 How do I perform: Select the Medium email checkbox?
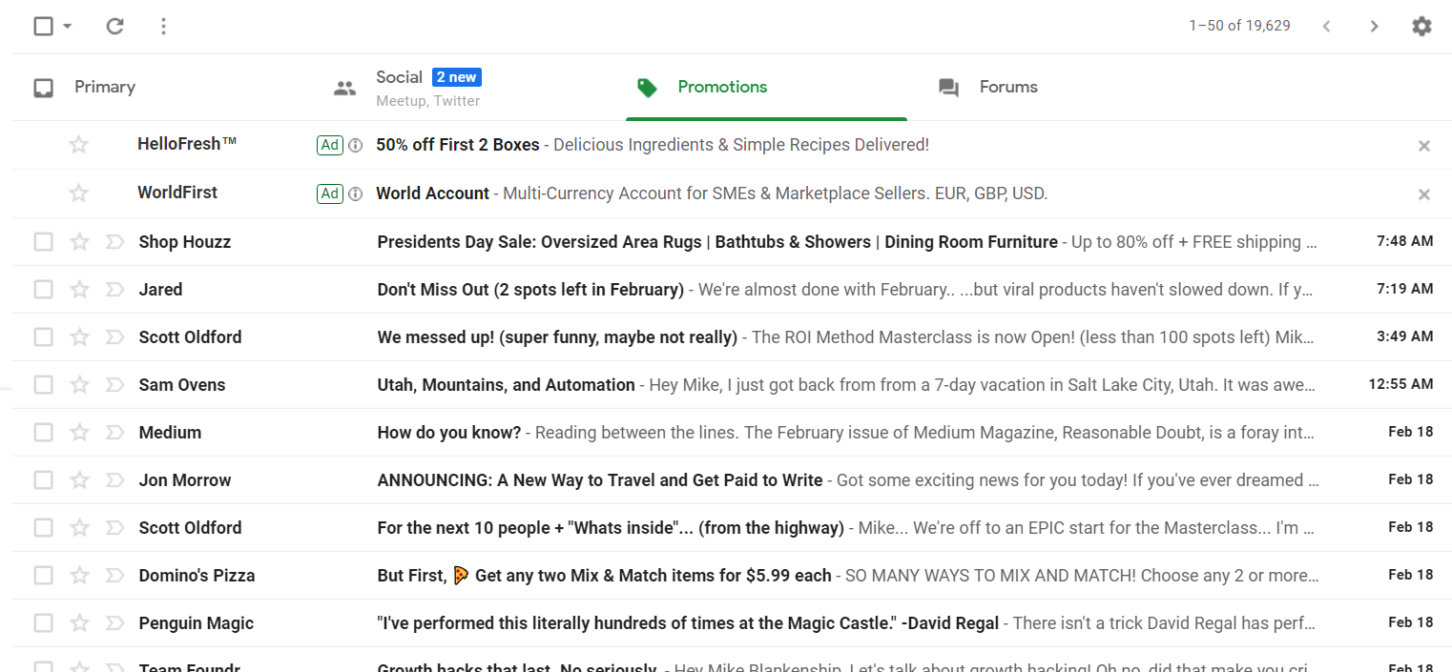click(43, 433)
